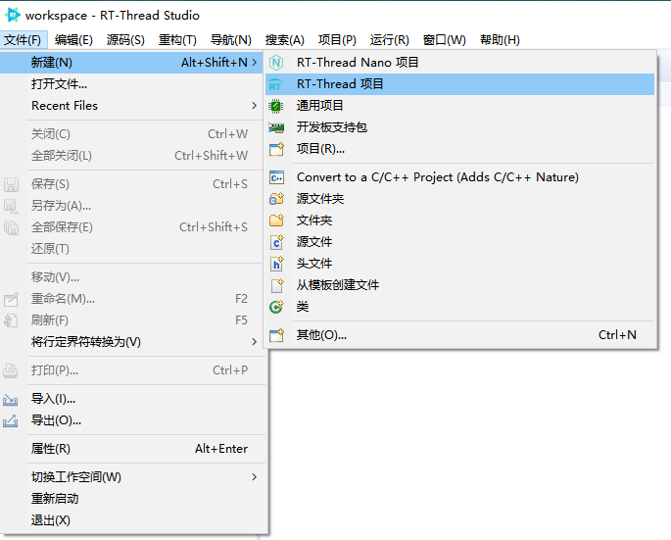Click the 从模板创建文件 icon
This screenshot has width=671, height=540.
[x=277, y=285]
